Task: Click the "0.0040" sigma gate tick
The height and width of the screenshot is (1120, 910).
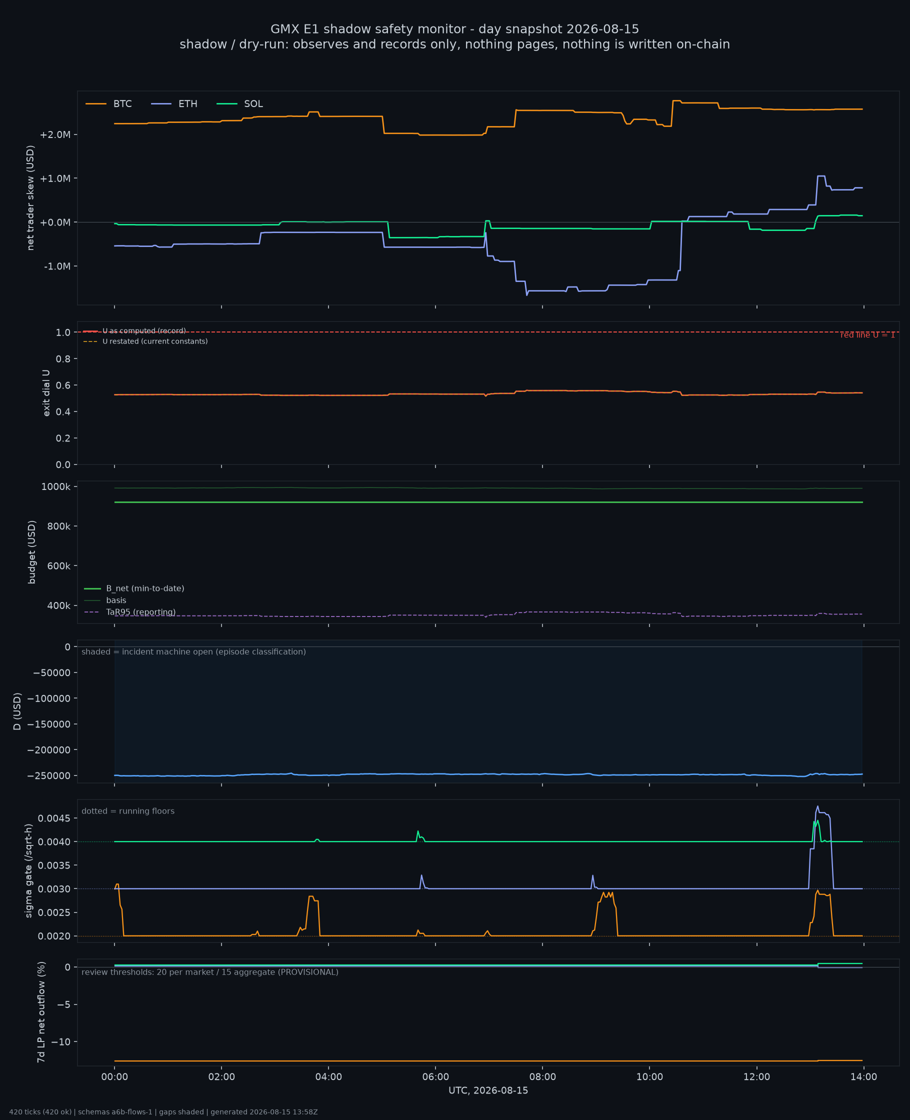Action: 54,842
